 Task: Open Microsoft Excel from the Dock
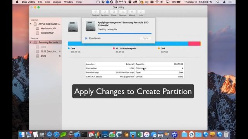click(140, 134)
